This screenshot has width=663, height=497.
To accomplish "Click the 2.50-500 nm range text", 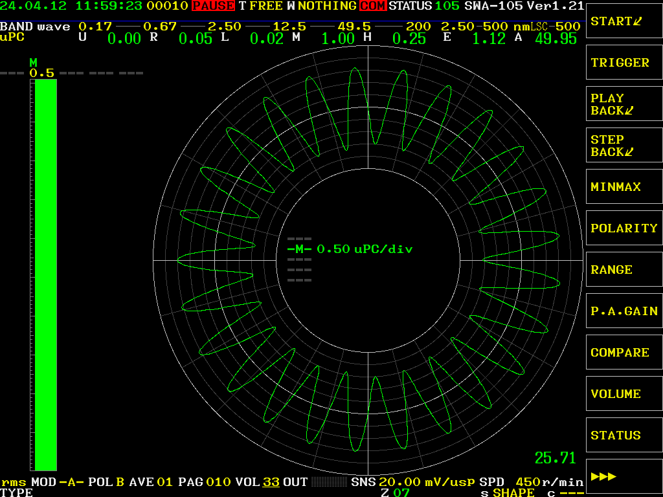I will pyautogui.click(x=486, y=27).
